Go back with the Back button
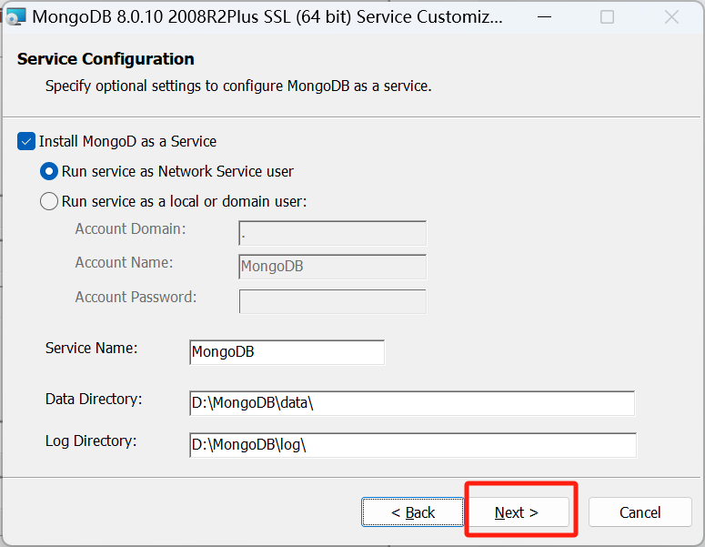The width and height of the screenshot is (705, 547). pyautogui.click(x=413, y=512)
